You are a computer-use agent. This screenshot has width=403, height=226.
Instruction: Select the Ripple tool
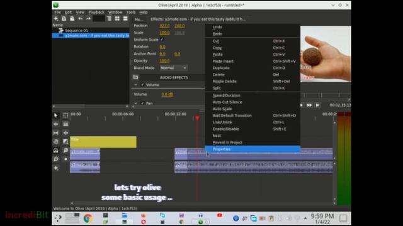pyautogui.click(x=56, y=124)
